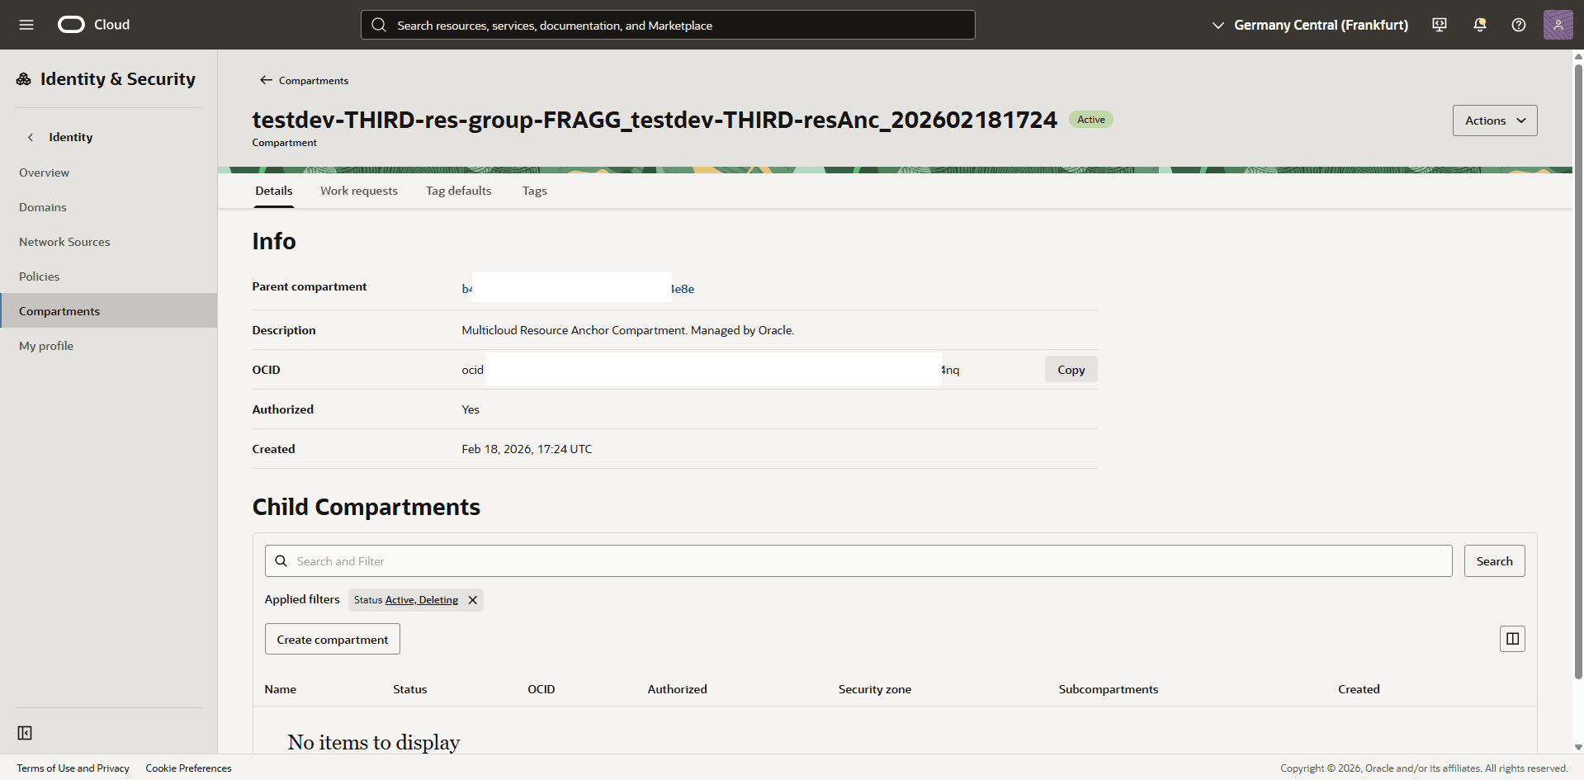Screen dimensions: 1584x780
Task: Copy the compartment OCID
Action: [x=1071, y=370]
